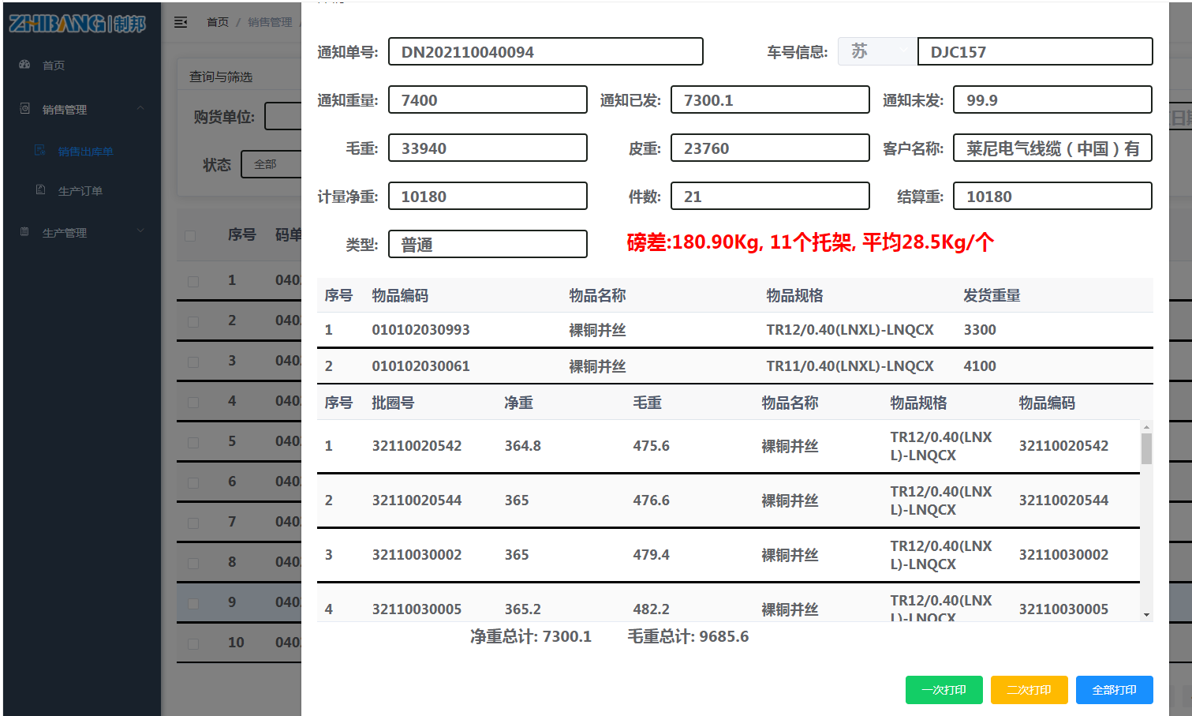
Task: Click the ZHIBANG logo in the sidebar
Action: 77,24
